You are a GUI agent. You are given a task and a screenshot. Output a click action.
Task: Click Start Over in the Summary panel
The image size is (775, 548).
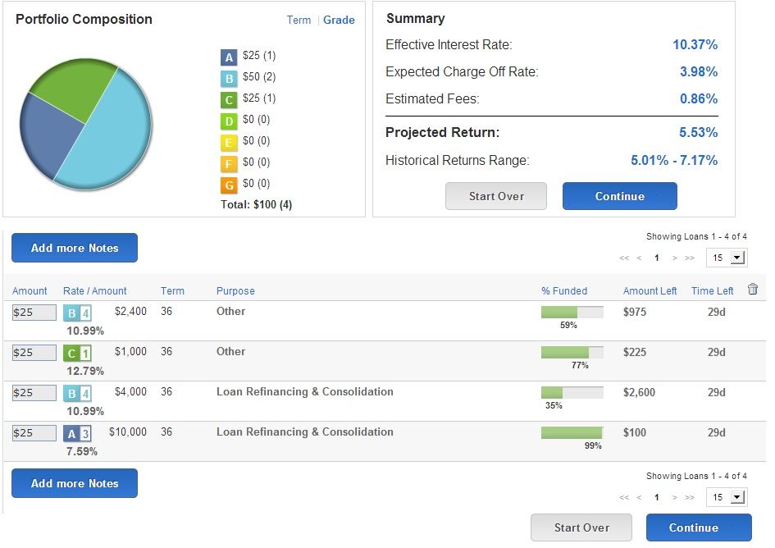click(x=496, y=196)
